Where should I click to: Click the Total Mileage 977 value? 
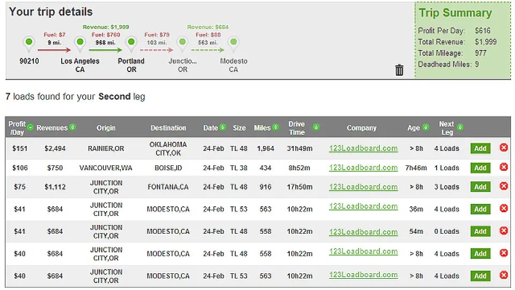point(481,53)
